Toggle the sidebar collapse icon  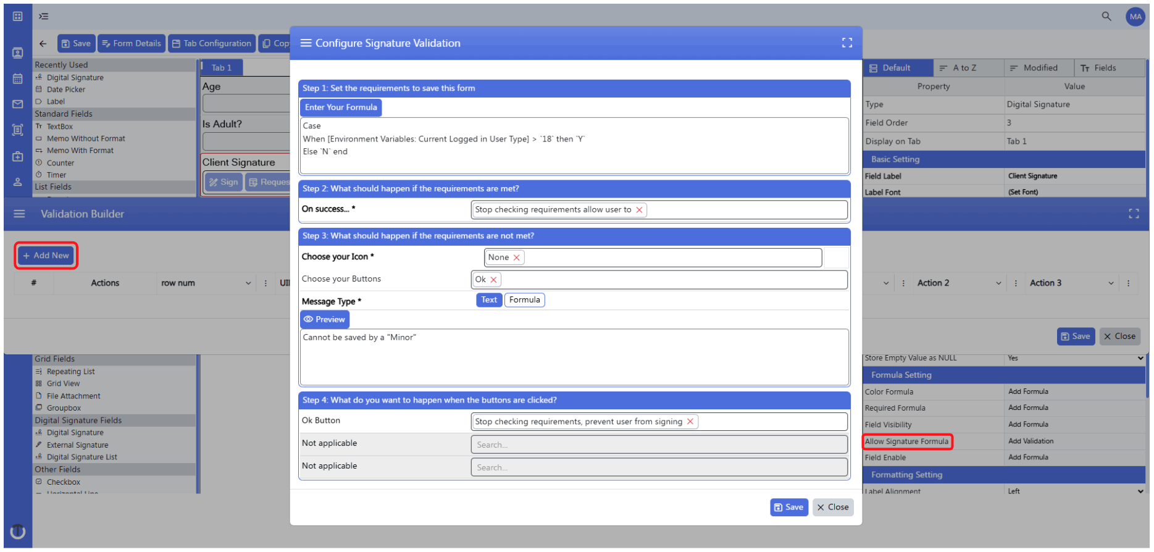pyautogui.click(x=43, y=16)
